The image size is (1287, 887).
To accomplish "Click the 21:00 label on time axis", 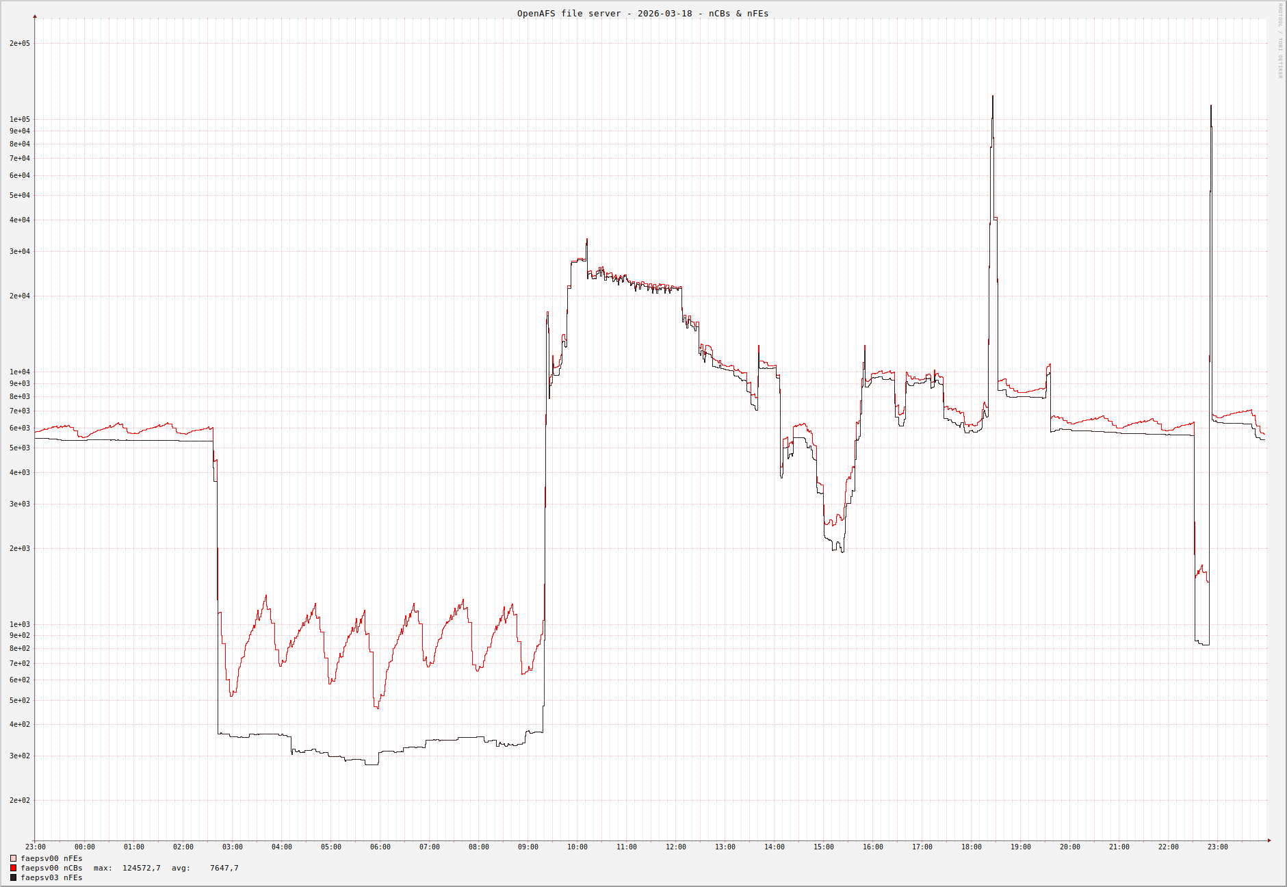I will coord(1119,847).
